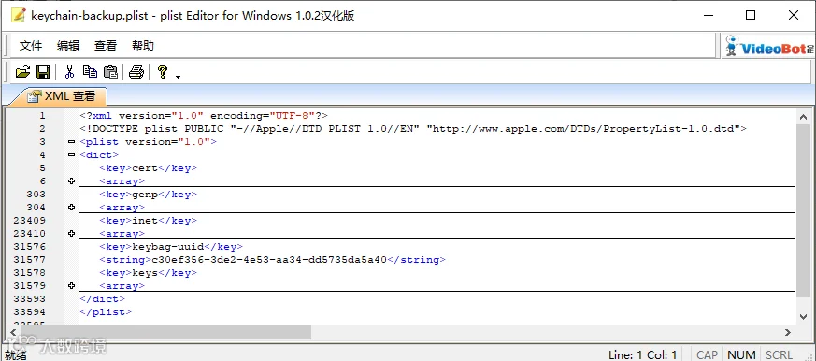The height and width of the screenshot is (361, 816).
Task: Minimize the plist Editor window
Action: (x=709, y=15)
